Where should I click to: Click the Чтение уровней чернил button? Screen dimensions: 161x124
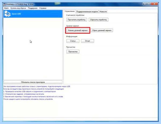[78, 30]
